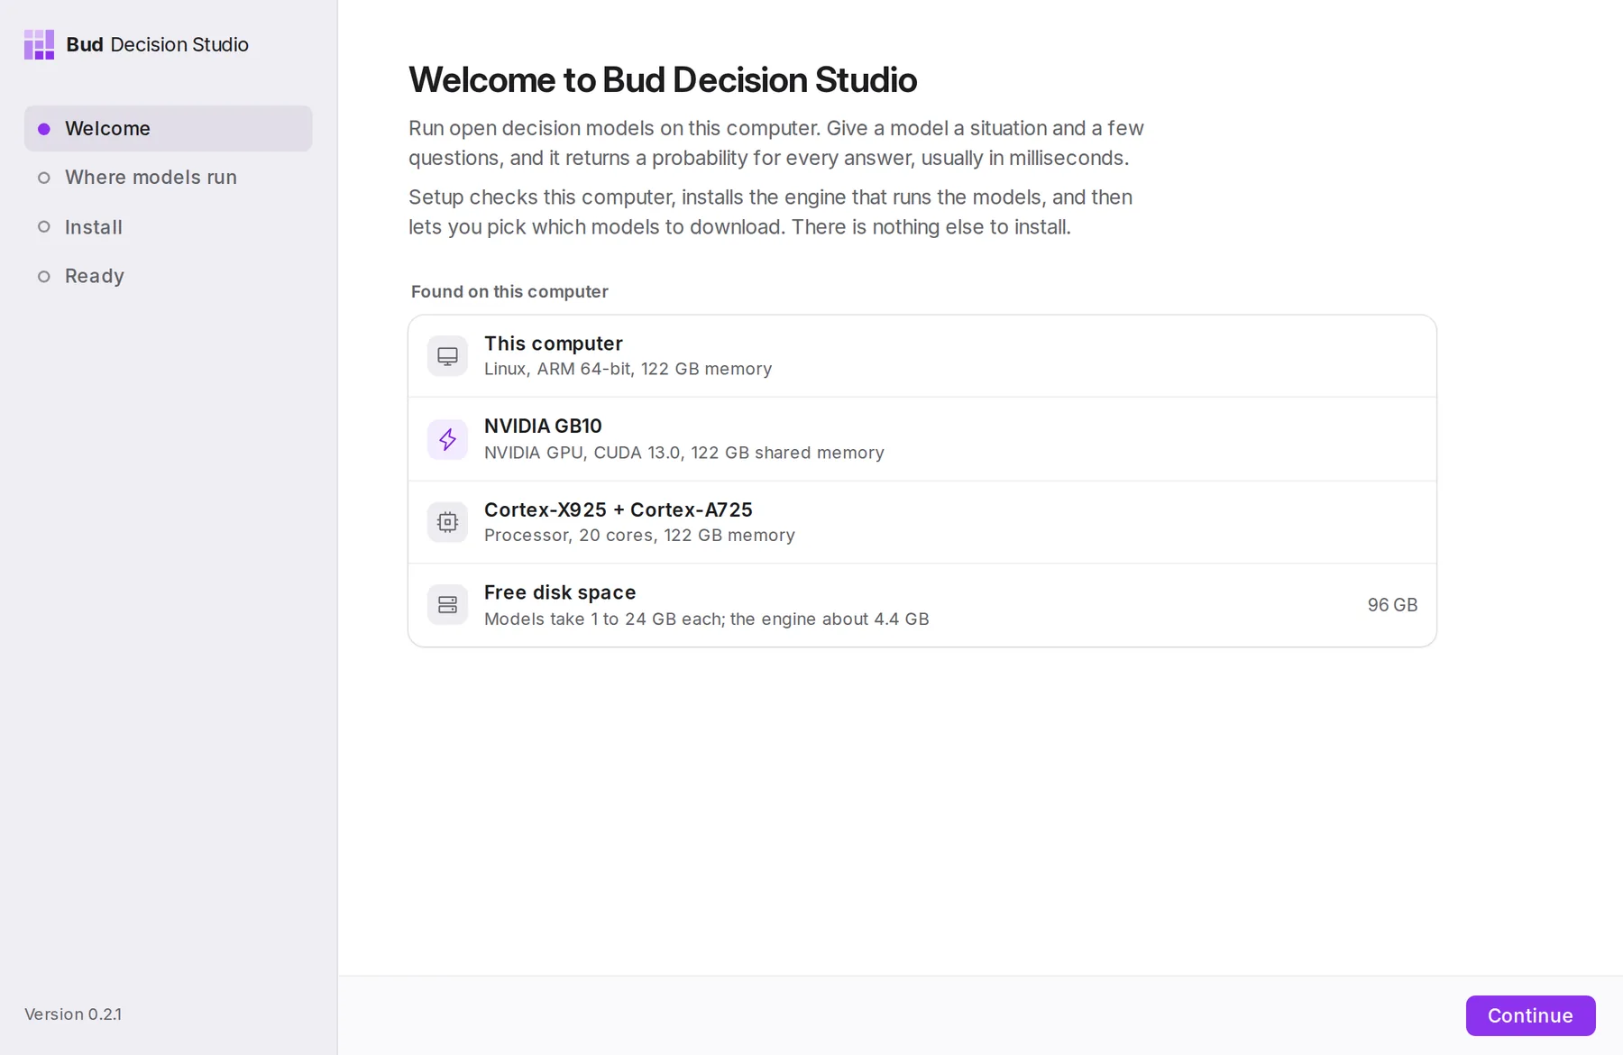This screenshot has width=1623, height=1055.
Task: Go to the Where models run step
Action: (x=169, y=178)
